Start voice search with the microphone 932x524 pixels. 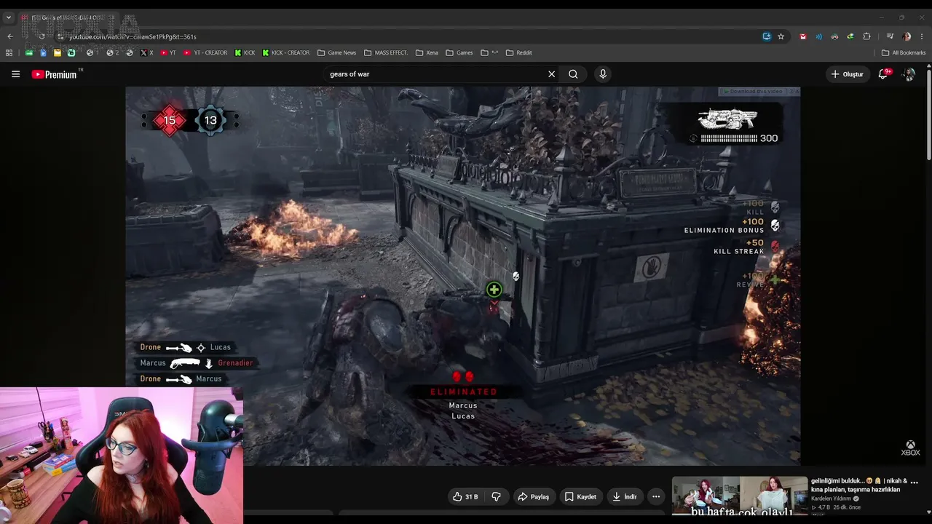pos(602,74)
